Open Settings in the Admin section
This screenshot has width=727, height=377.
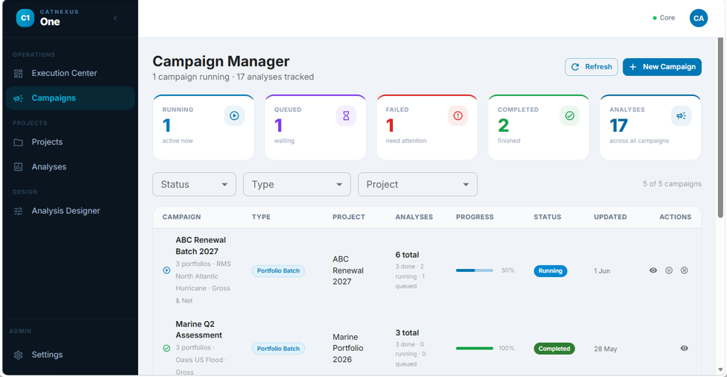coord(71,355)
